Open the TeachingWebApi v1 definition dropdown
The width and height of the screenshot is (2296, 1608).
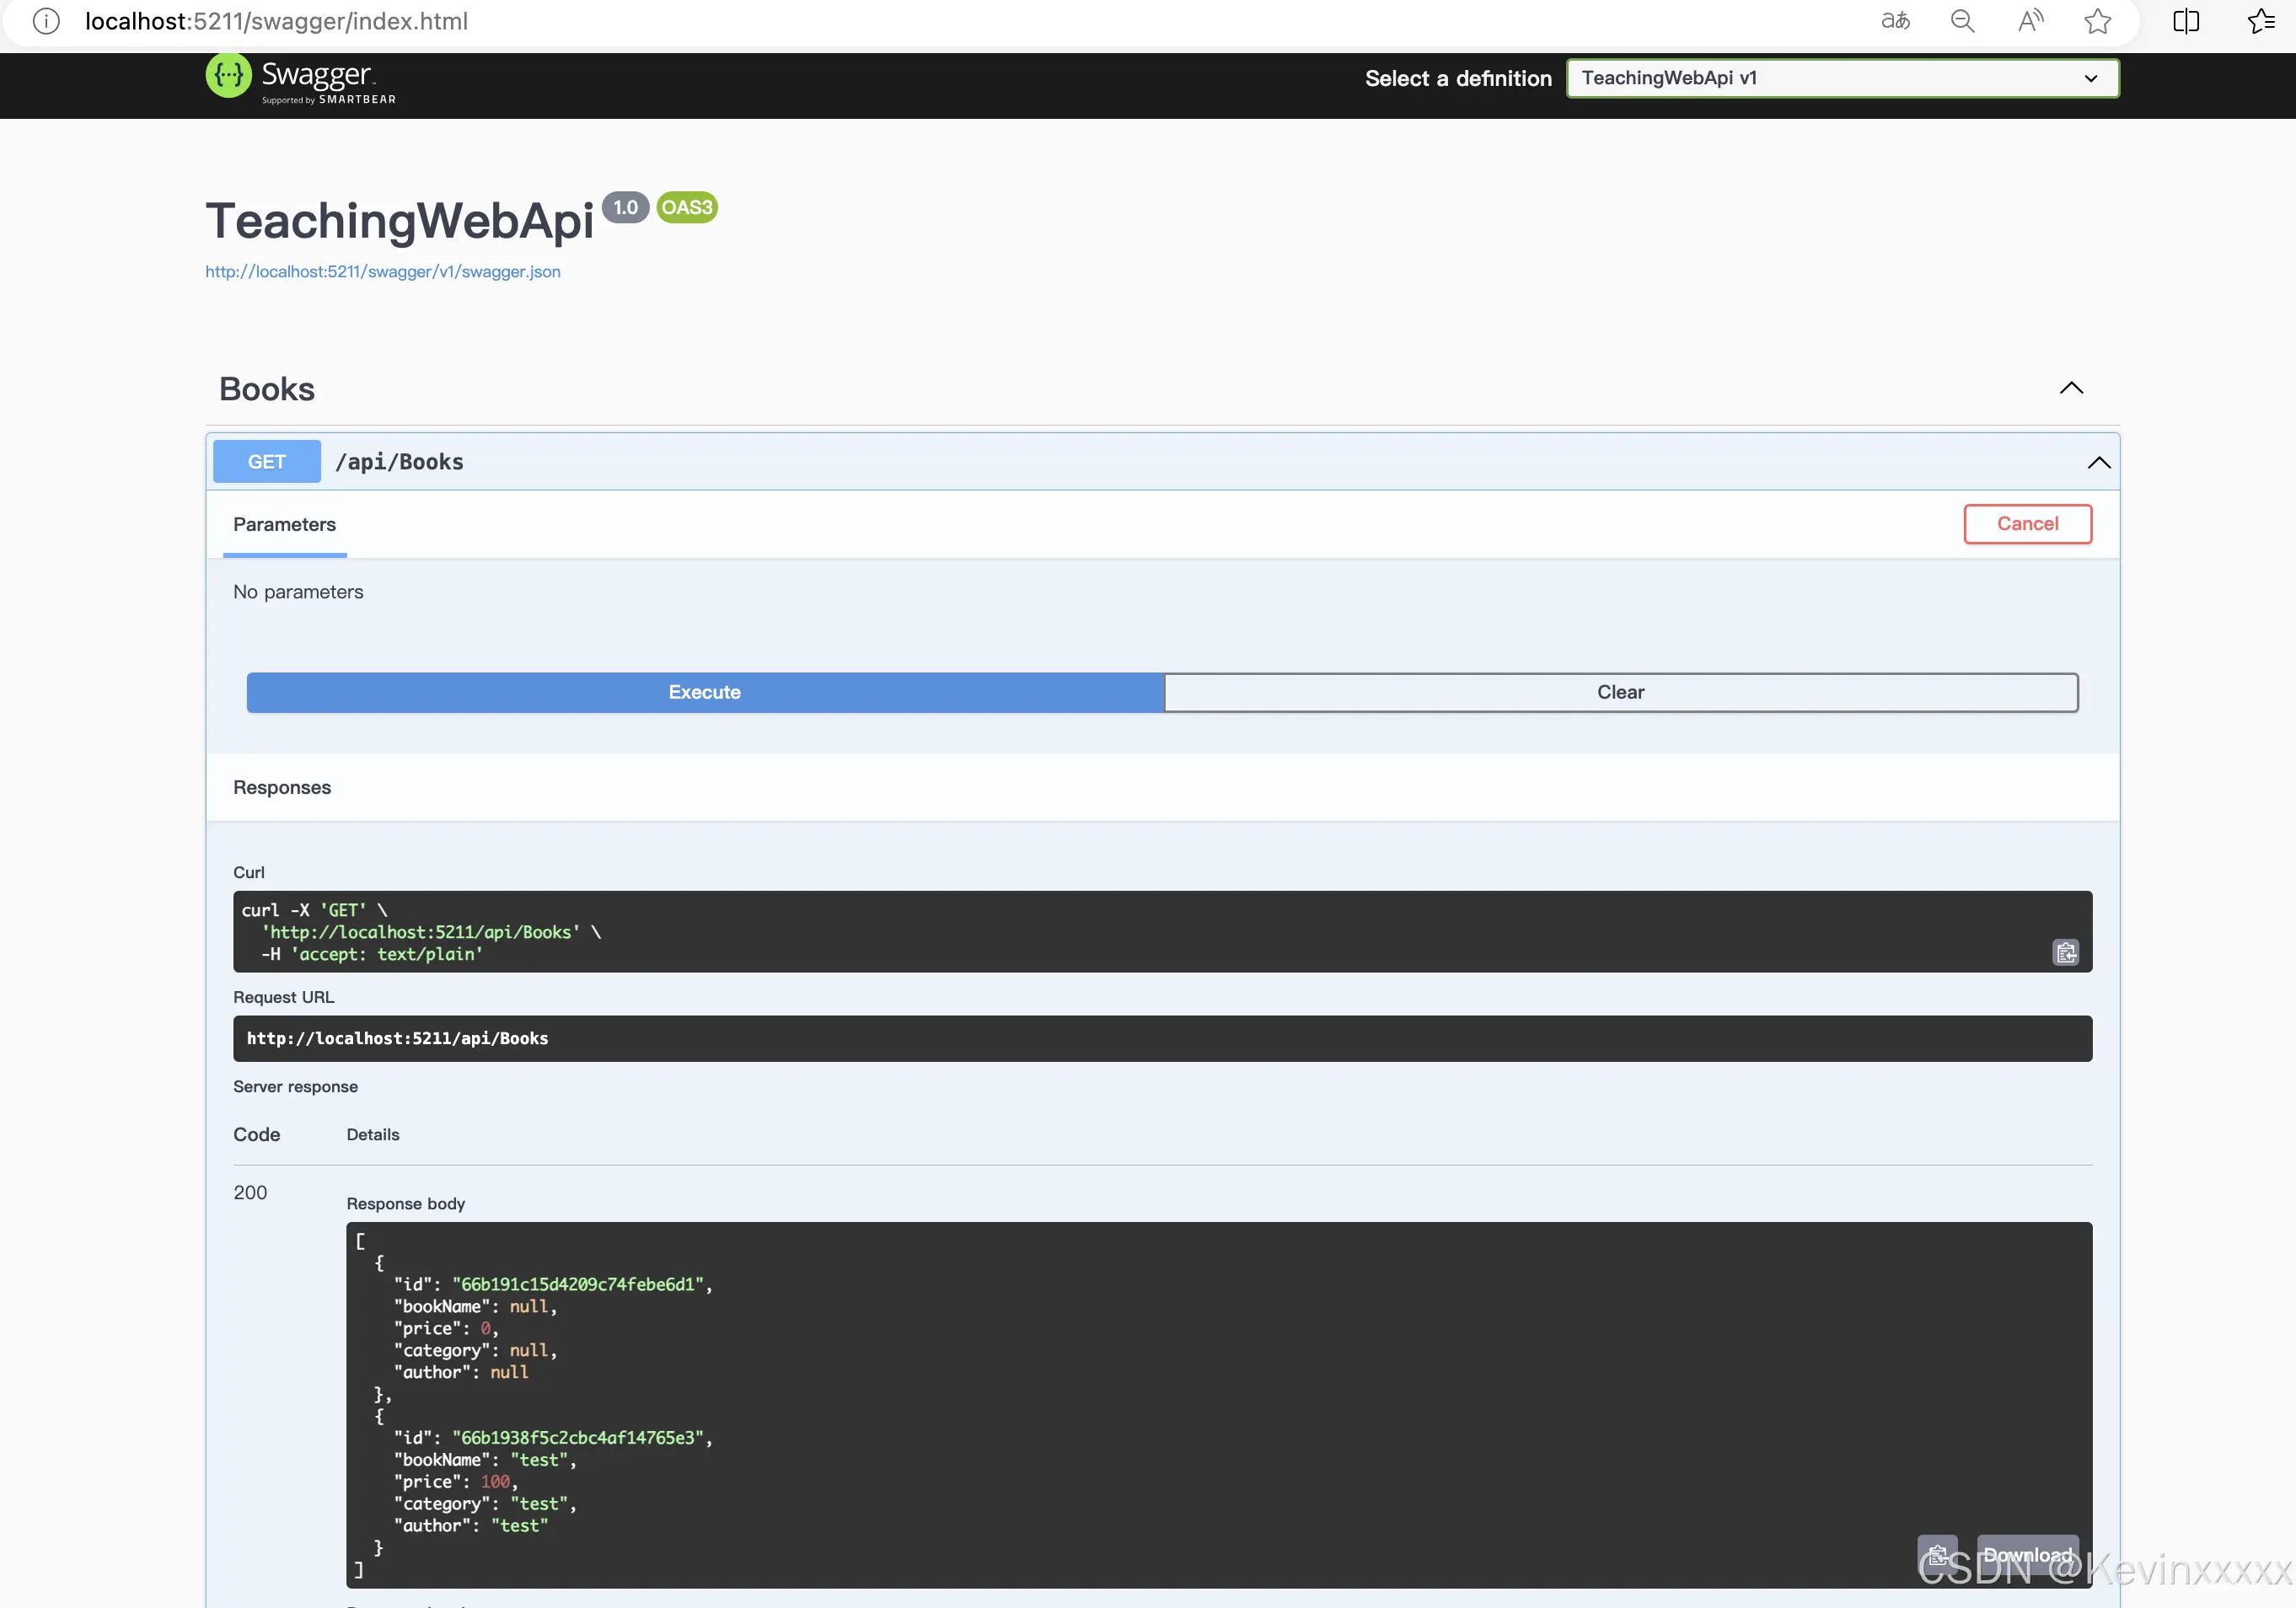(1842, 78)
